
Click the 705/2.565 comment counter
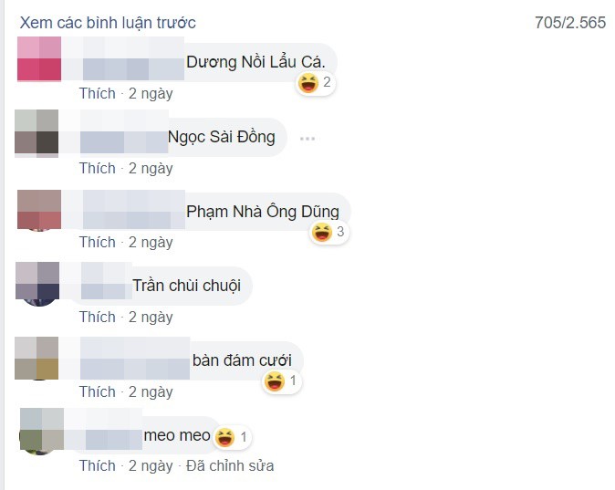tap(570, 23)
